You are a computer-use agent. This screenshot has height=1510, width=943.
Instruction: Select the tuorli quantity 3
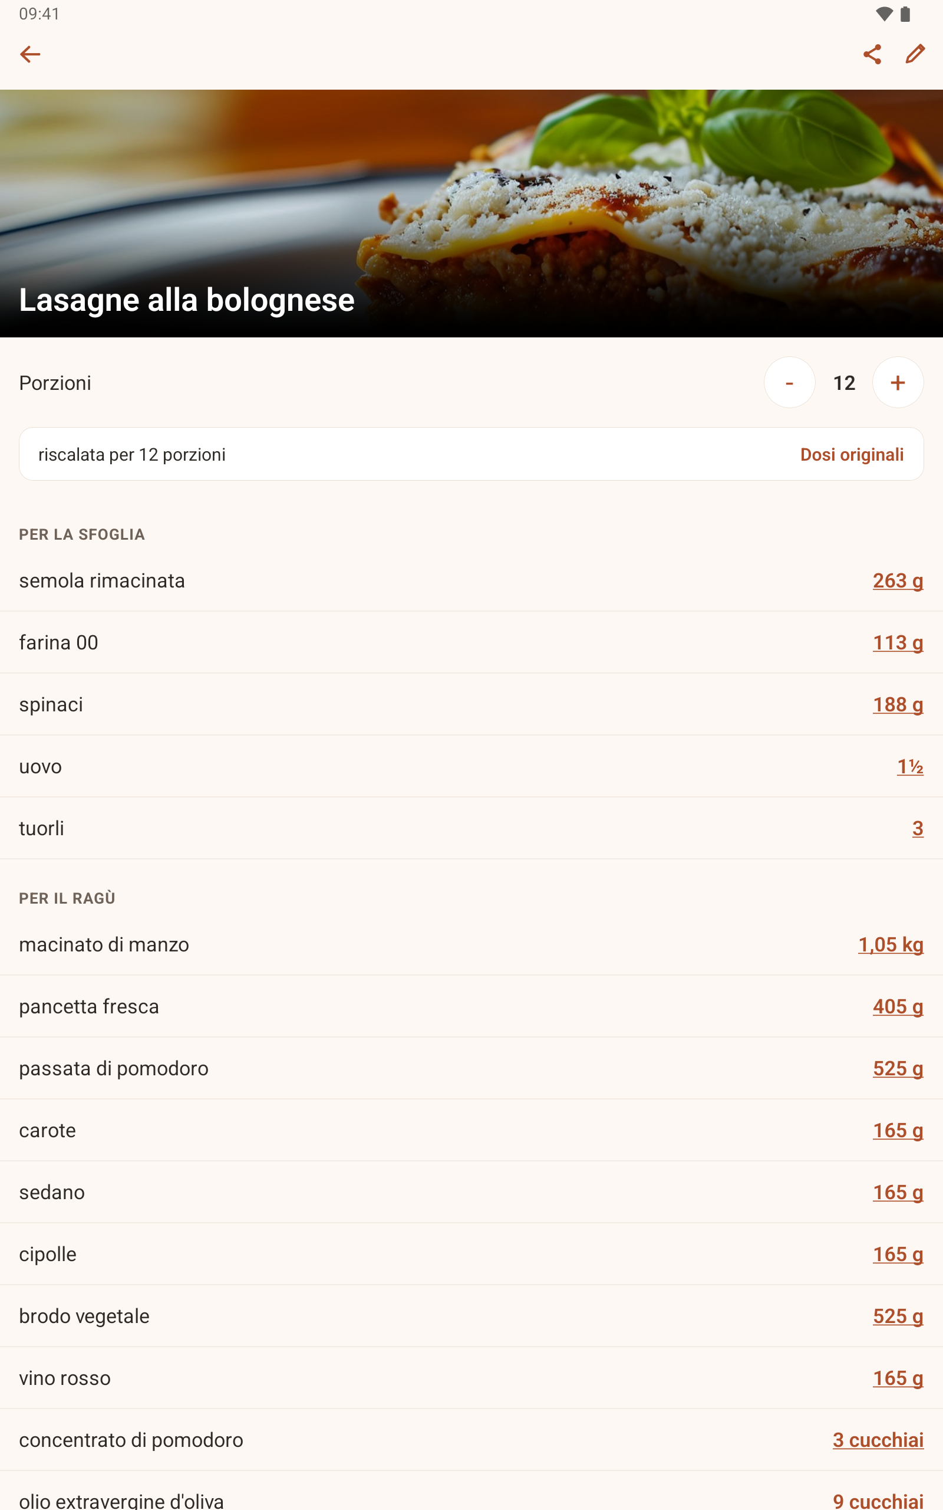(x=918, y=828)
